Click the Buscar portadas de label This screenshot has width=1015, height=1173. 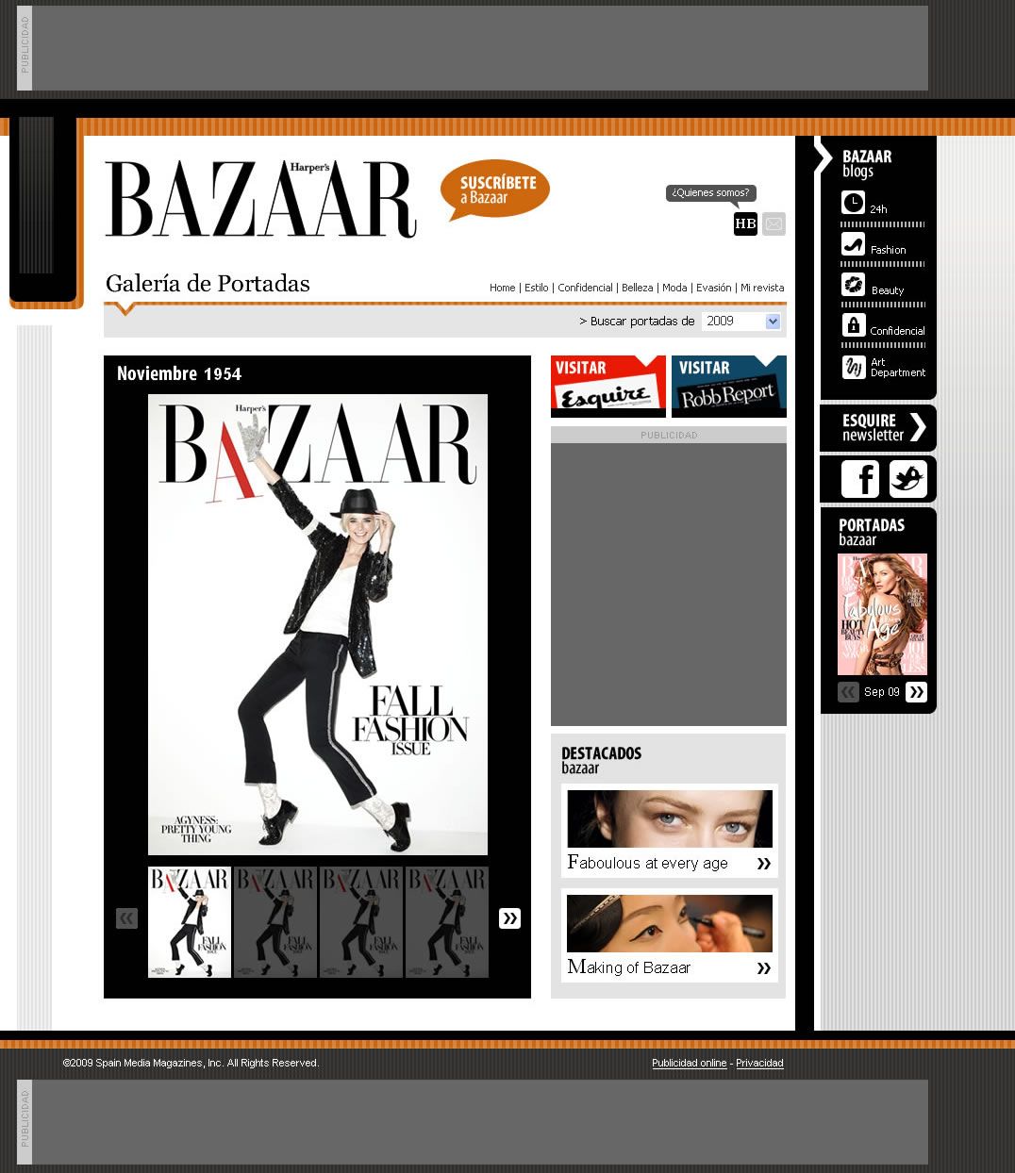click(637, 322)
